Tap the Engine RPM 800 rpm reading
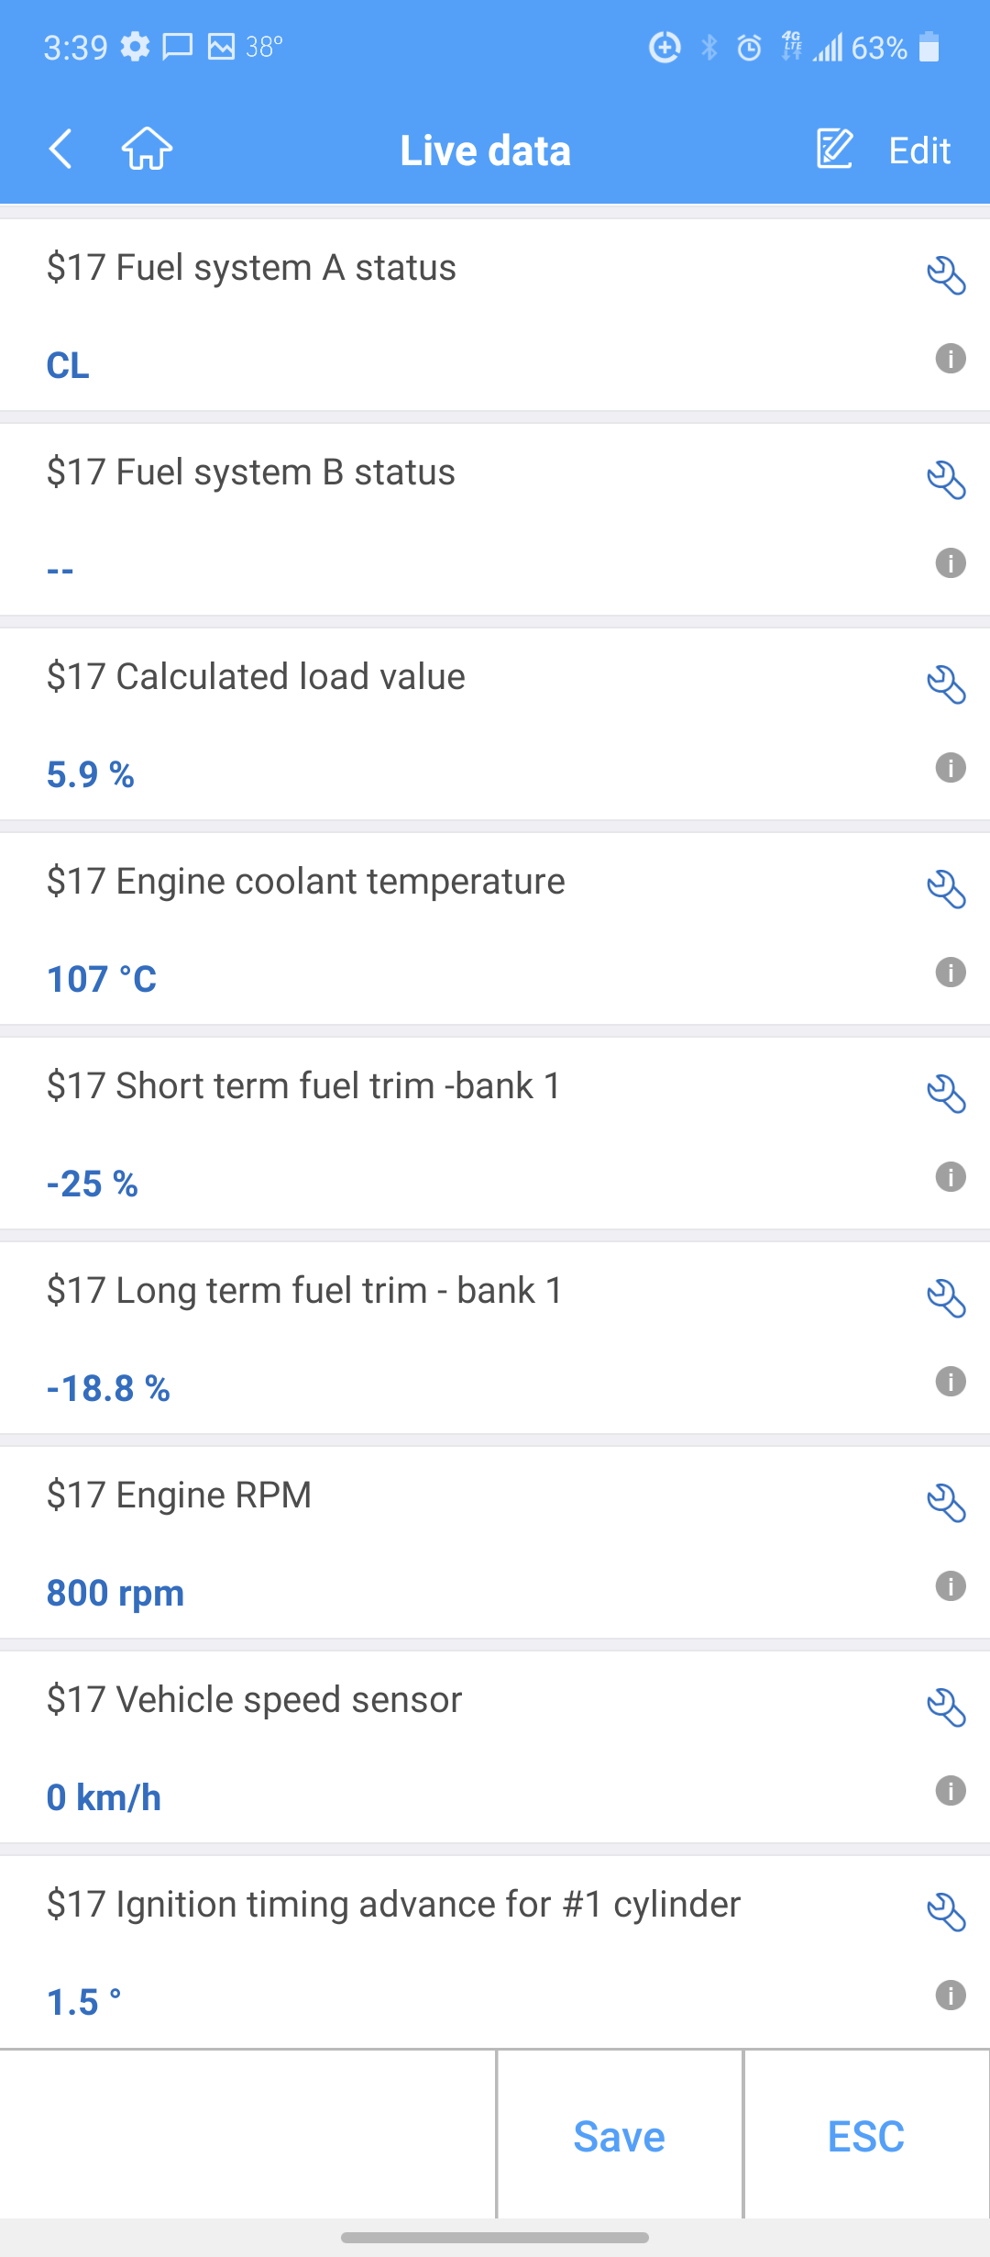This screenshot has width=990, height=2257. coord(115,1593)
